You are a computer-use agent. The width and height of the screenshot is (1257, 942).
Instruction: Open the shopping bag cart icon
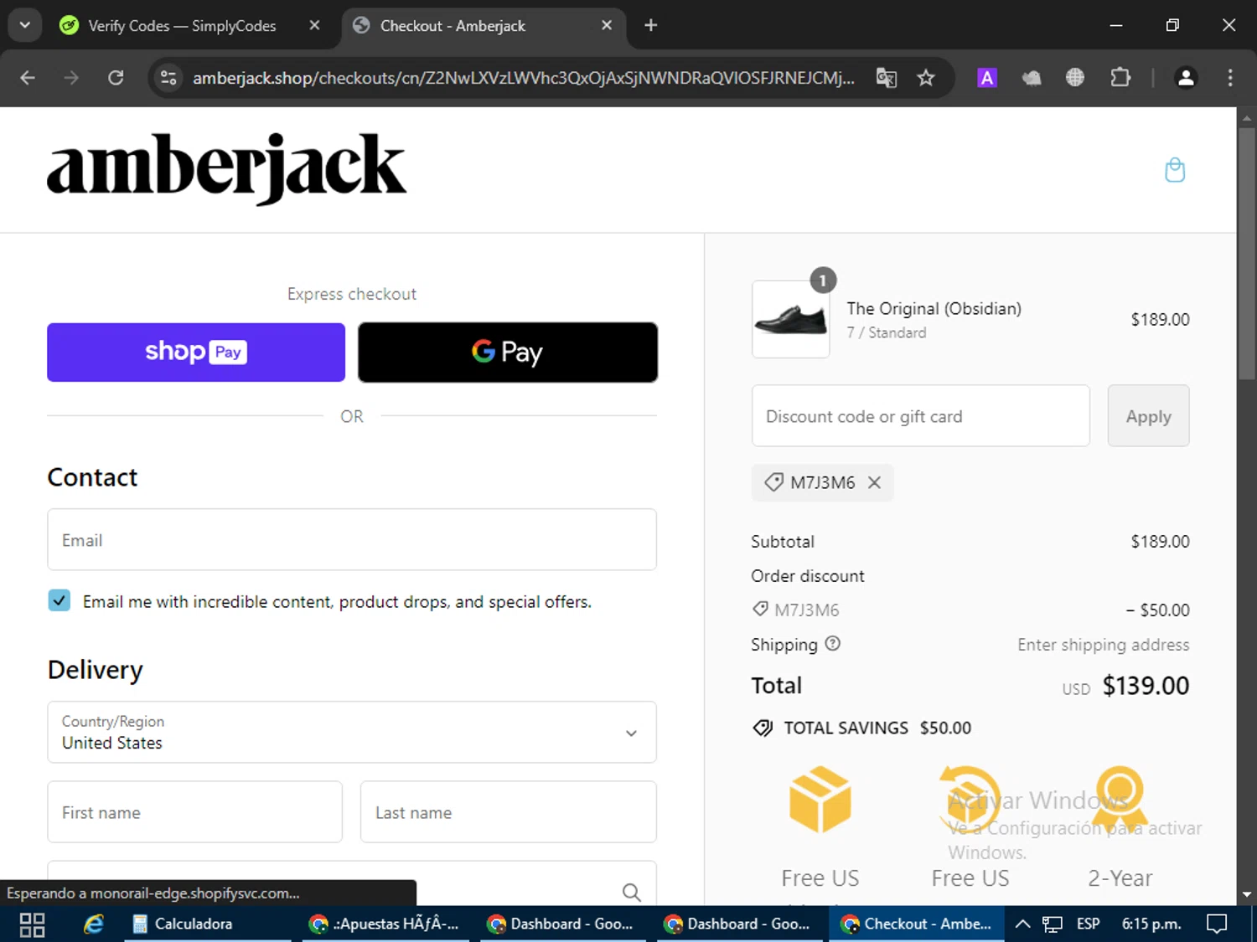1175,170
